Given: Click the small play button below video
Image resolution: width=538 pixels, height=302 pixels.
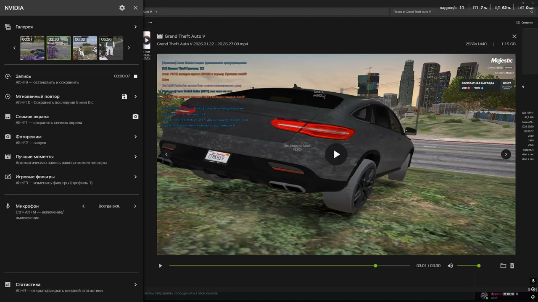Looking at the screenshot, I should 160,266.
